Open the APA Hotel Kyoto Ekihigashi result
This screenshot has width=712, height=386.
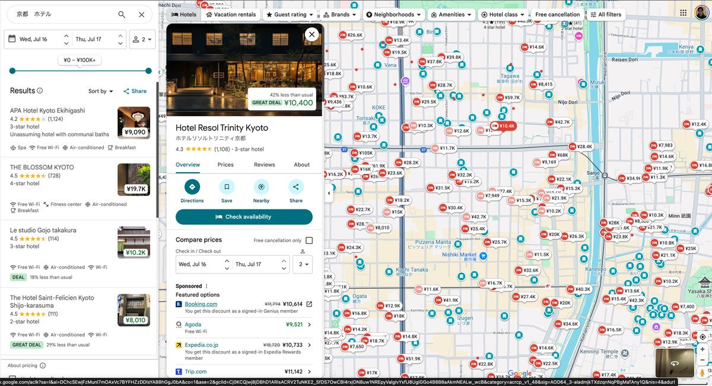click(x=79, y=130)
